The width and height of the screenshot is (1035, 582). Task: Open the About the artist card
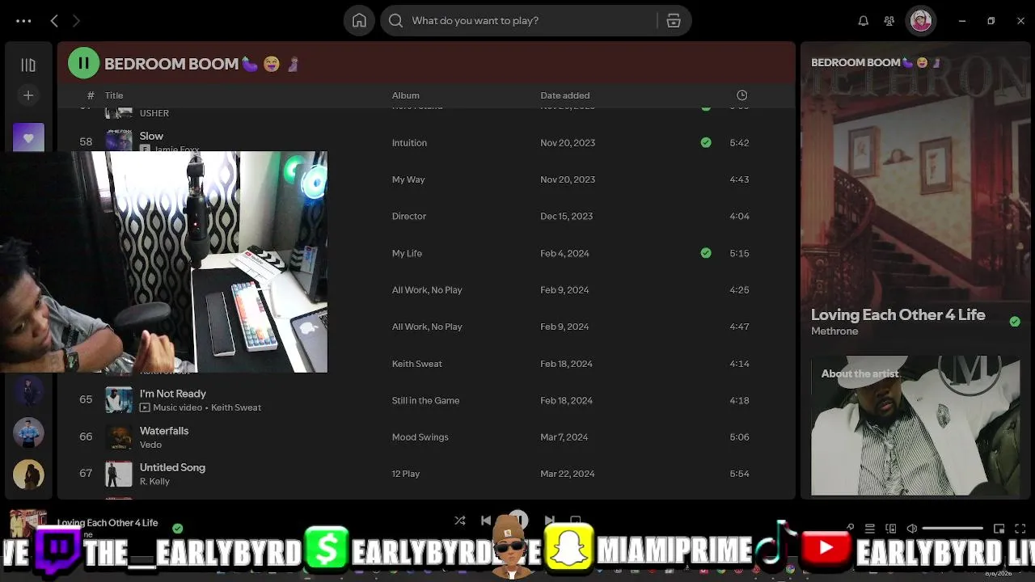click(915, 426)
